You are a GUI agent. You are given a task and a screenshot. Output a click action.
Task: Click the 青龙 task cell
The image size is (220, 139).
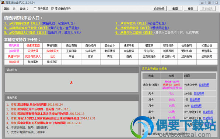pos(110,57)
